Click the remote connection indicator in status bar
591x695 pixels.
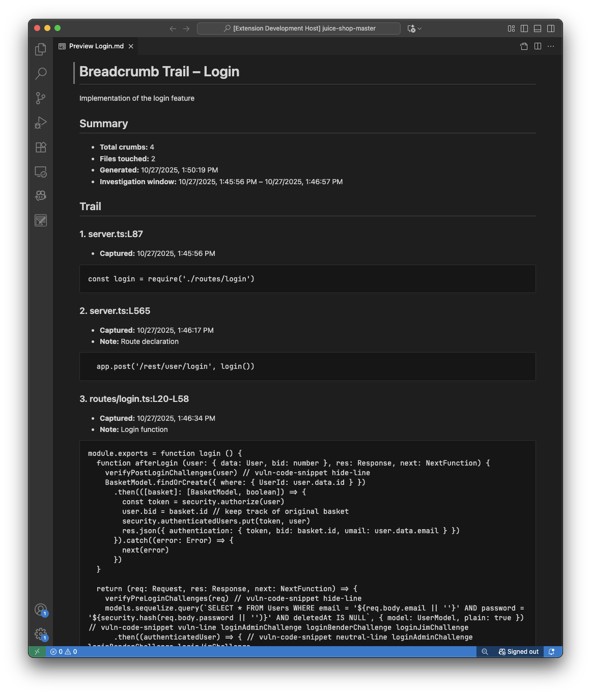(x=36, y=651)
